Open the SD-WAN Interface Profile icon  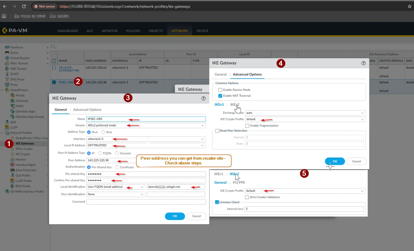point(7,192)
